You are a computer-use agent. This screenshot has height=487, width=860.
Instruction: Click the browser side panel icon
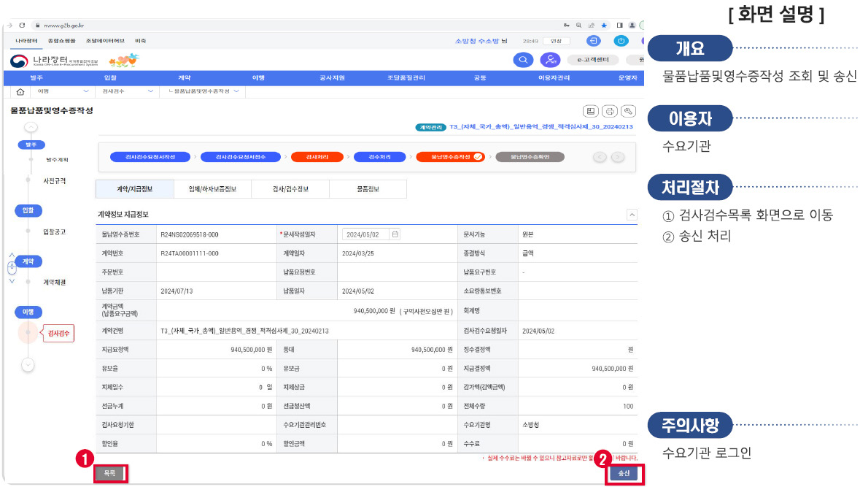[x=619, y=26]
